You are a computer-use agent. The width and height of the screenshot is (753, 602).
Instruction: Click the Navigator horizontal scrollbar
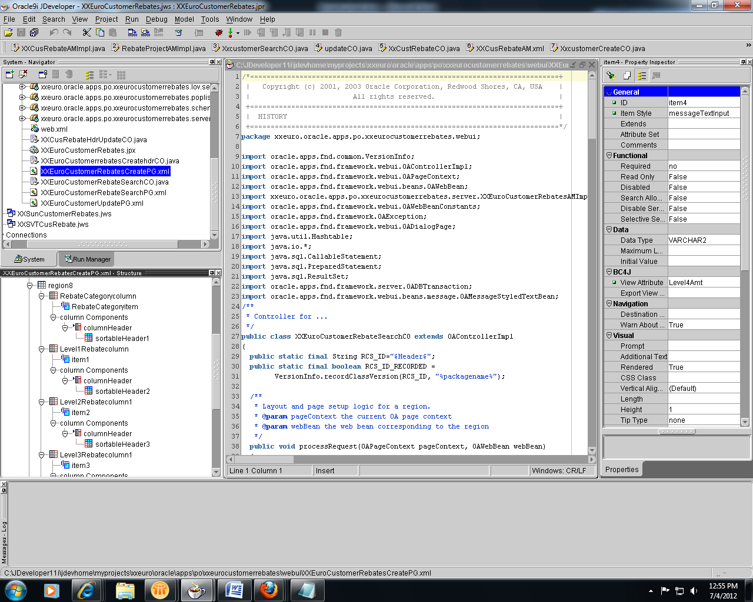106,244
